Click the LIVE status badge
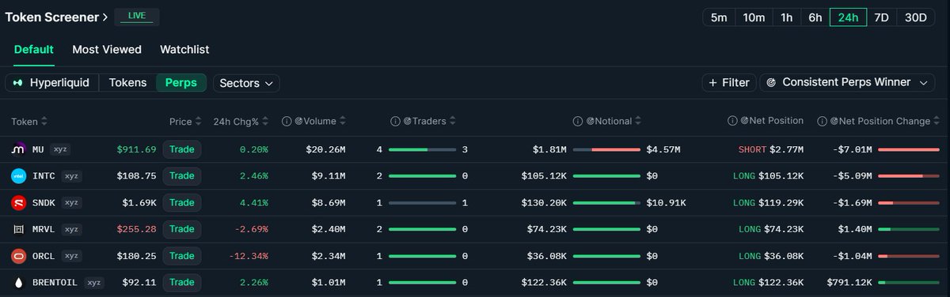Screen dimensions: 950x297 [x=137, y=17]
